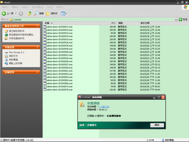Select yahoo-down-201005035.exe file icon
This screenshot has width=189, height=142.
(x=45, y=39)
